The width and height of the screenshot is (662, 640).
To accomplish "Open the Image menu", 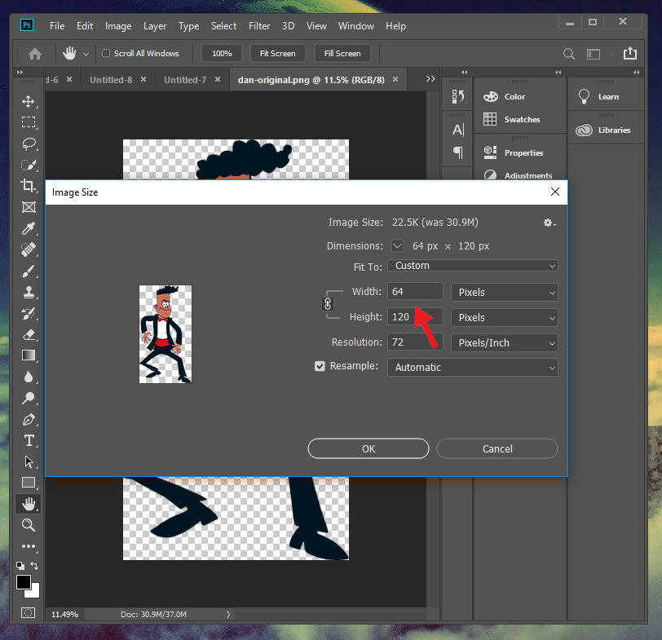I will coord(118,26).
